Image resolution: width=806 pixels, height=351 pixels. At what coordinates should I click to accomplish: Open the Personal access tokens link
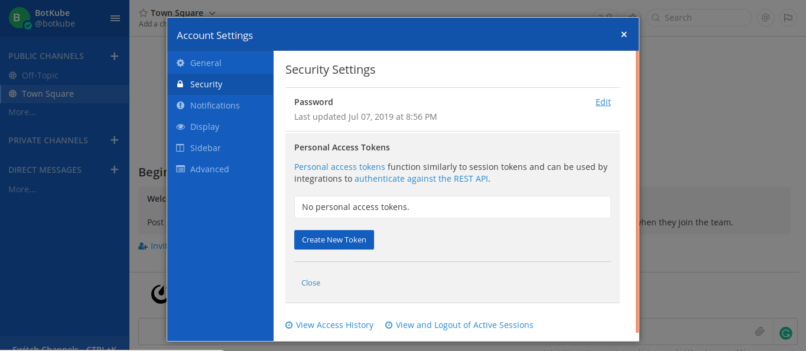point(339,167)
